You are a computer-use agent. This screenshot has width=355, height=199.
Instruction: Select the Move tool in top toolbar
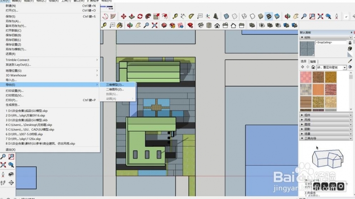(123, 16)
